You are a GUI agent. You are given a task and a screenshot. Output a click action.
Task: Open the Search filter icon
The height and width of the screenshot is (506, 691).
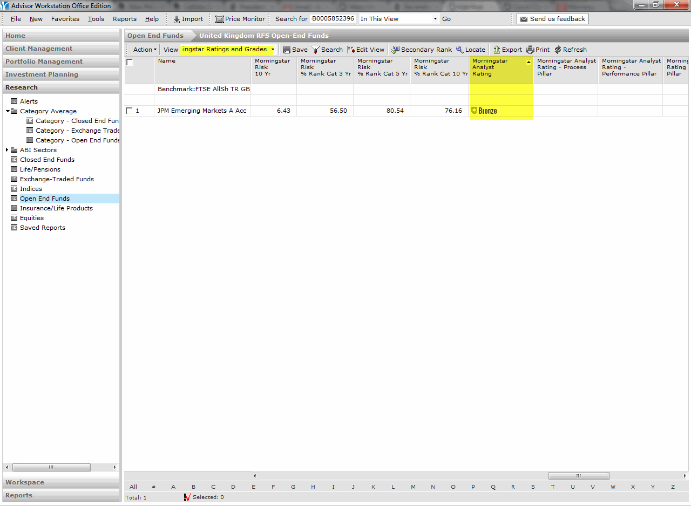coord(316,50)
